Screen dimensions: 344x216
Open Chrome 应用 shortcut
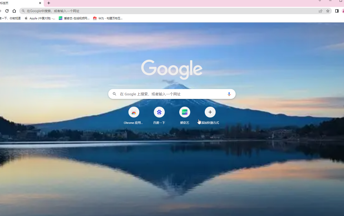(x=133, y=116)
